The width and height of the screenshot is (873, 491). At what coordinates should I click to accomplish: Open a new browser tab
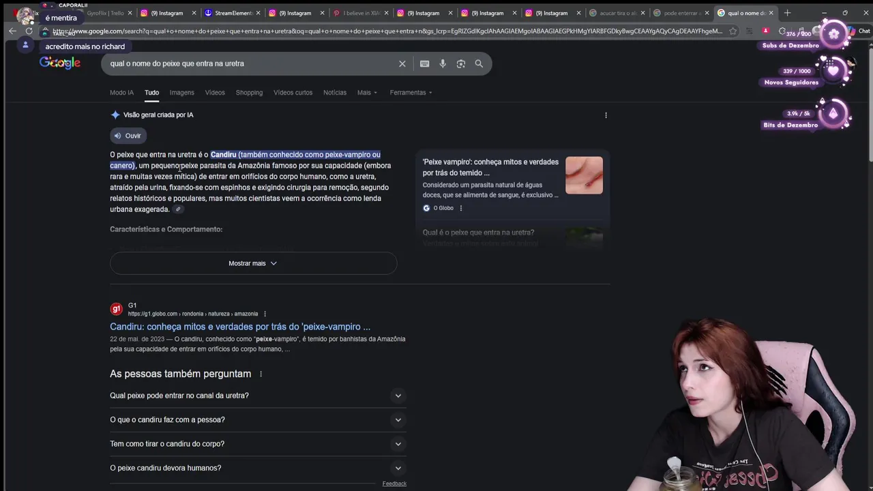(x=787, y=12)
